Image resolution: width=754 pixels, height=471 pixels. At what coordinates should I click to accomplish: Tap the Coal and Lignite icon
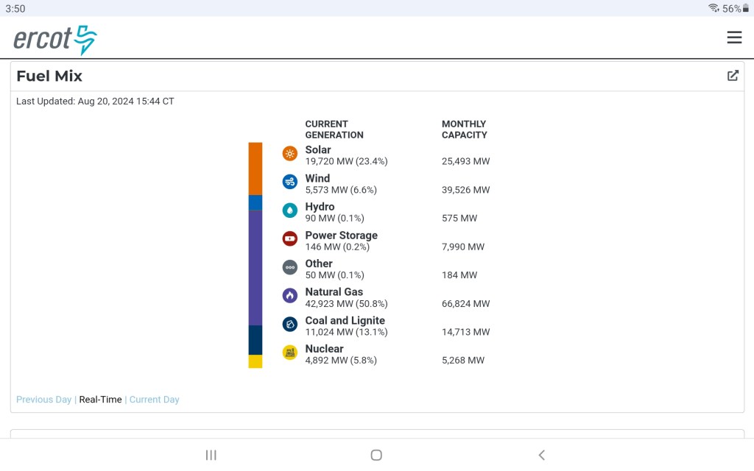coord(290,324)
